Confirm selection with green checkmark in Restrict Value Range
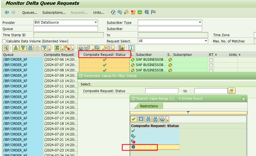The image size is (256, 156). click(134, 119)
